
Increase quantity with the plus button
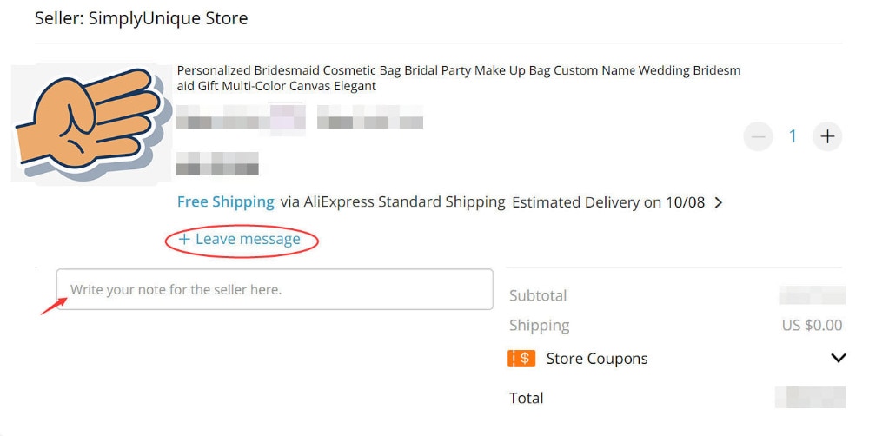pyautogui.click(x=827, y=136)
